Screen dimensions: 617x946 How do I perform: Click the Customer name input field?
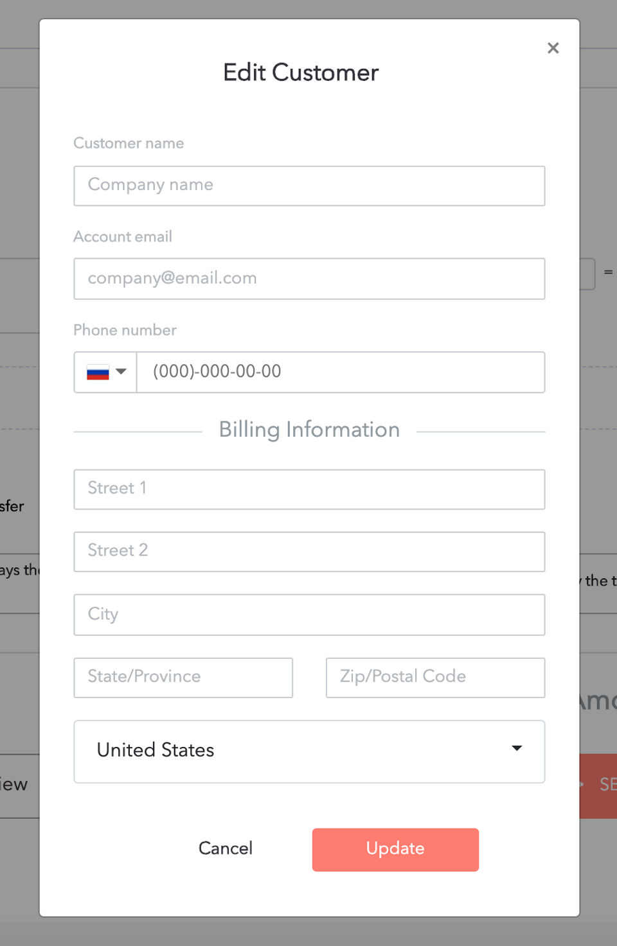(309, 186)
